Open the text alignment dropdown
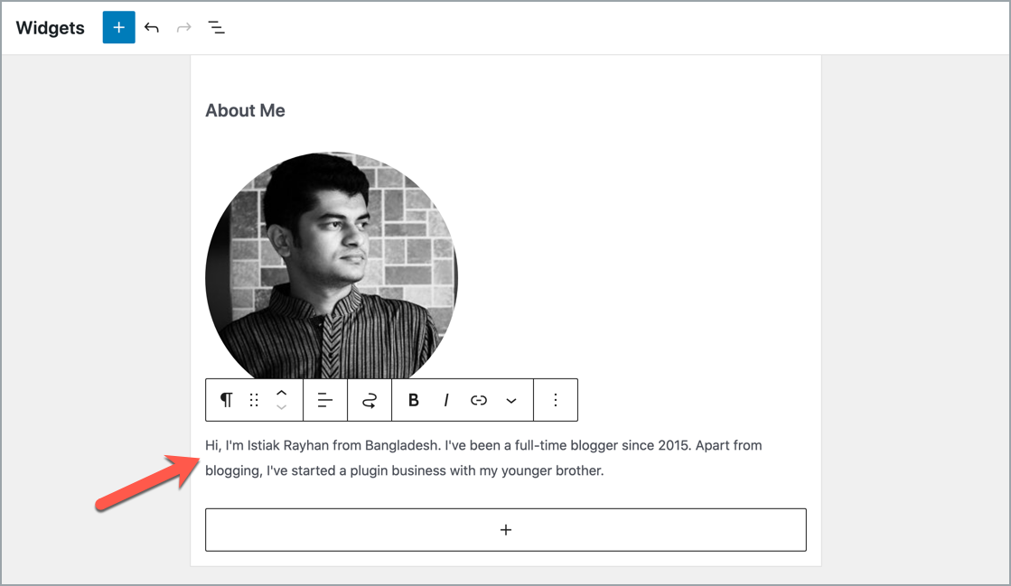Image resolution: width=1011 pixels, height=586 pixels. [324, 399]
